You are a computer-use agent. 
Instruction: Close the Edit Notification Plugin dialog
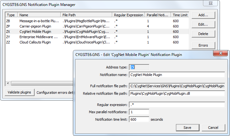221,53
